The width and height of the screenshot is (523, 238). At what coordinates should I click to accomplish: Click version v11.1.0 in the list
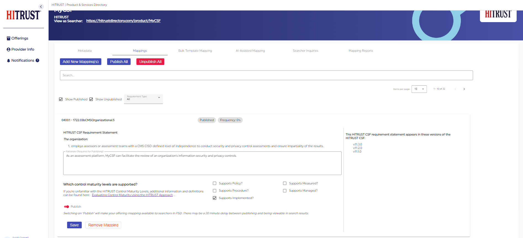(x=357, y=151)
